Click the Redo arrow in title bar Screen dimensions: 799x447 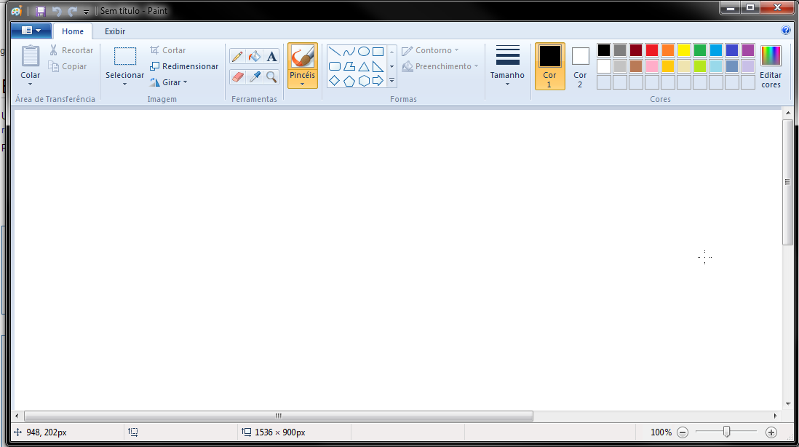72,11
